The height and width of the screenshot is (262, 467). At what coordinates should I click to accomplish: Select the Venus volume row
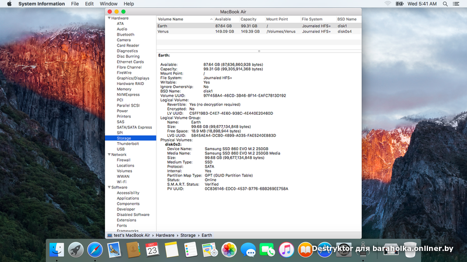[x=259, y=31]
